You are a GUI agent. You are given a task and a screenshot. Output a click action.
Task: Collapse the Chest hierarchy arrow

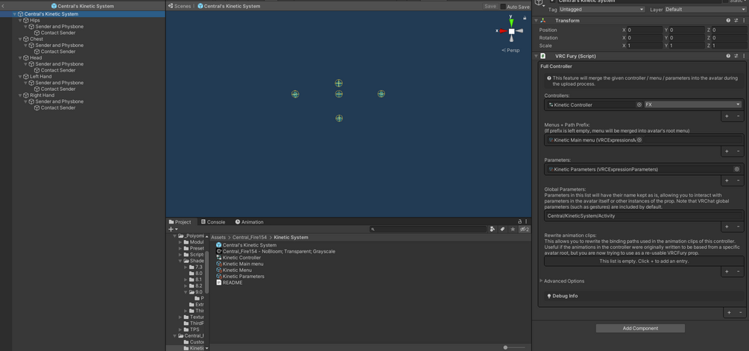(x=21, y=39)
